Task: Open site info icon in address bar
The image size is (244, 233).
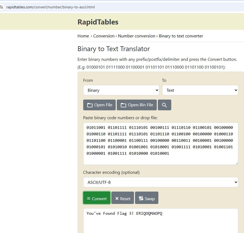Action: [x=2, y=7]
